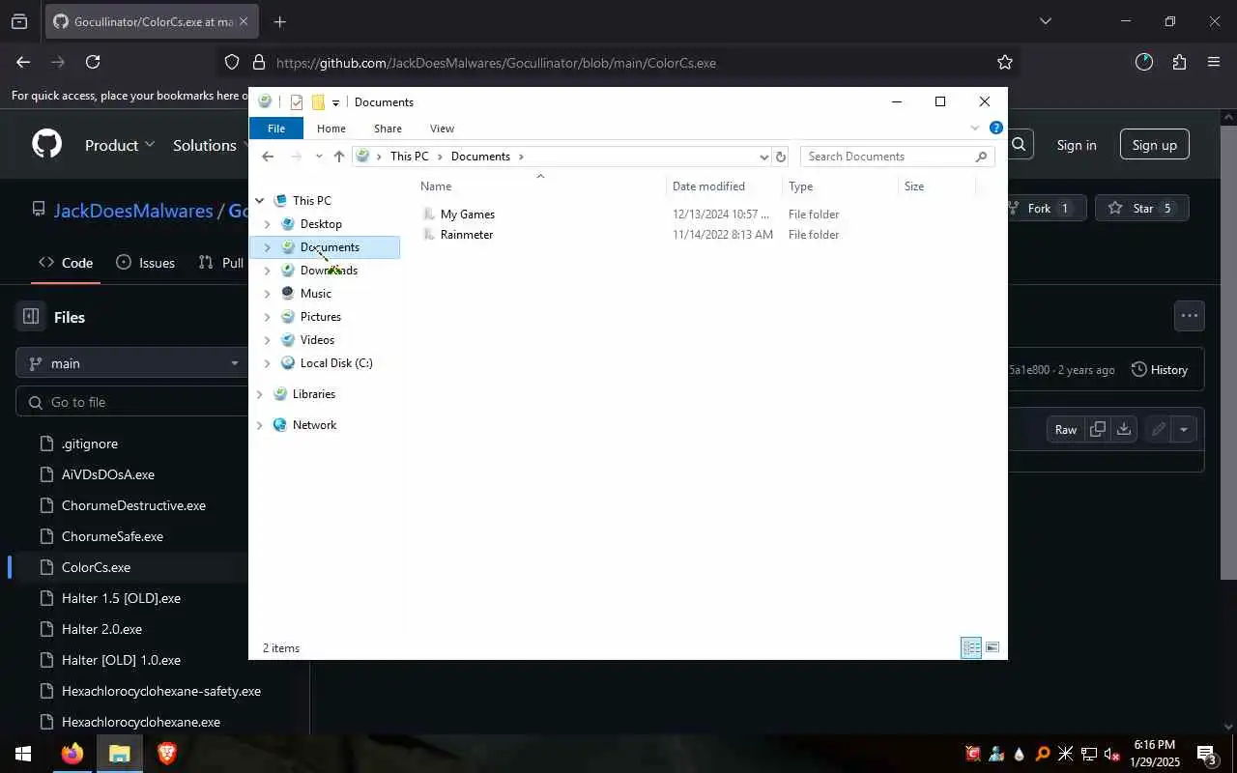Go up one folder level
1237x773 pixels.
tap(338, 157)
